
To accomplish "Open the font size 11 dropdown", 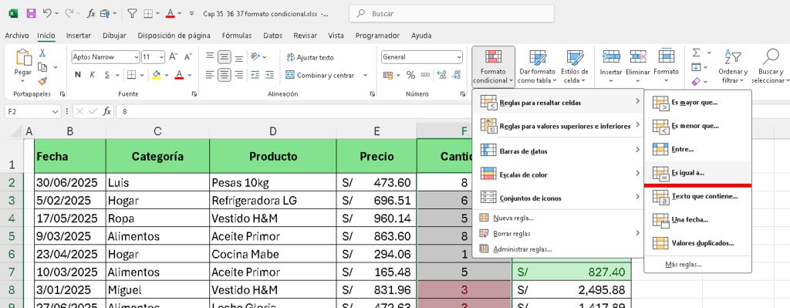I will (161, 57).
